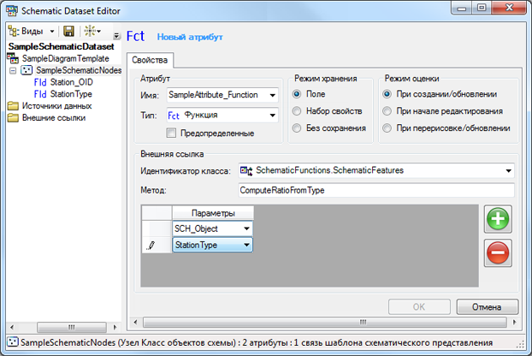Click the Save disk icon in toolbar

pyautogui.click(x=69, y=31)
